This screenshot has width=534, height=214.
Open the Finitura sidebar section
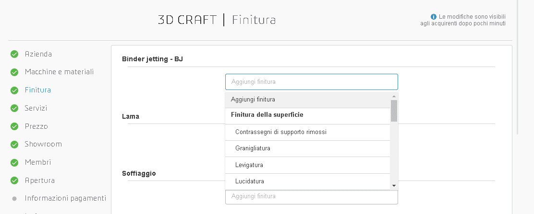pyautogui.click(x=37, y=90)
